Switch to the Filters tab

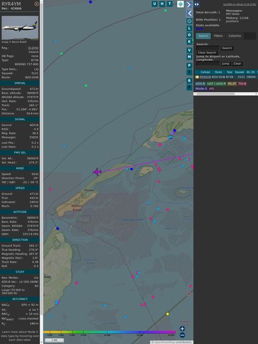pos(218,36)
